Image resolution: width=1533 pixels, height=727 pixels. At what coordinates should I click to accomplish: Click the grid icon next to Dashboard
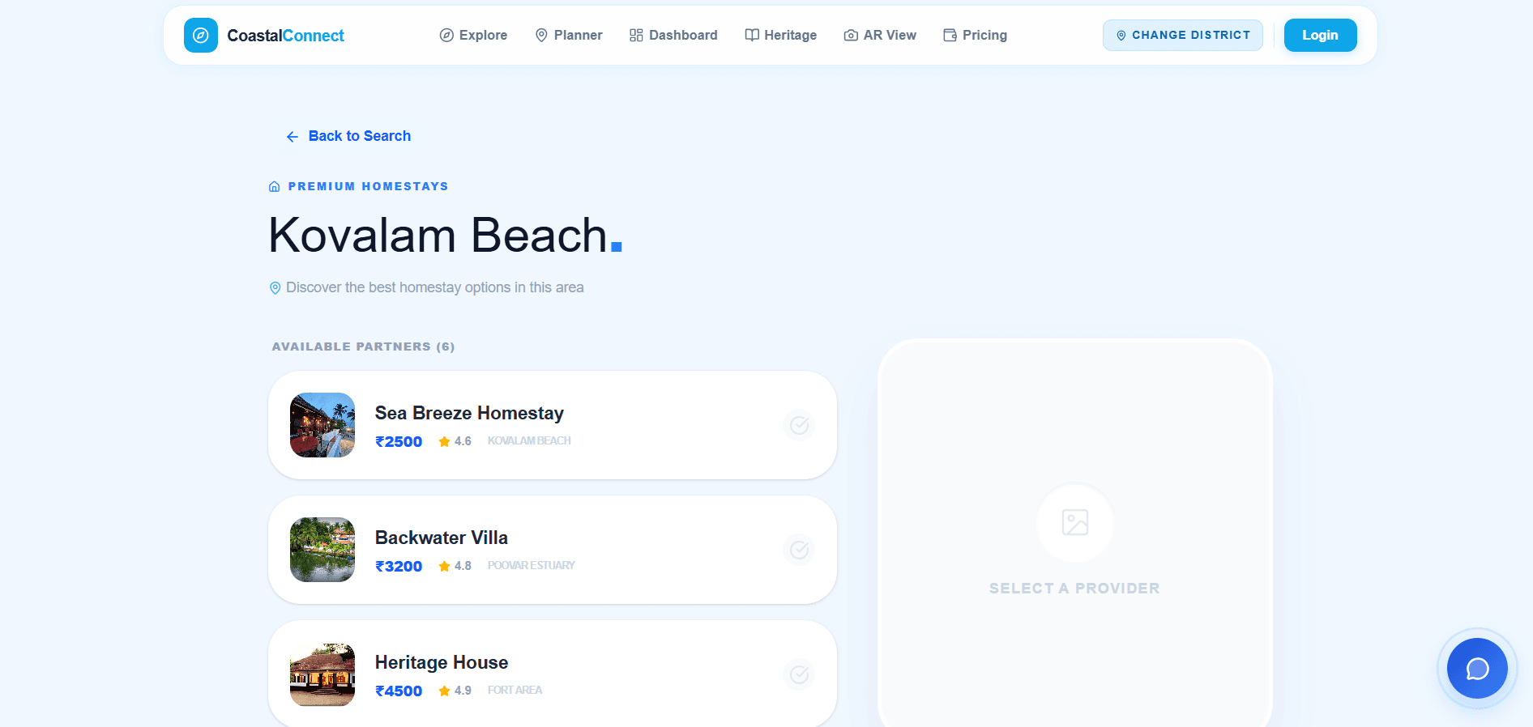coord(636,36)
